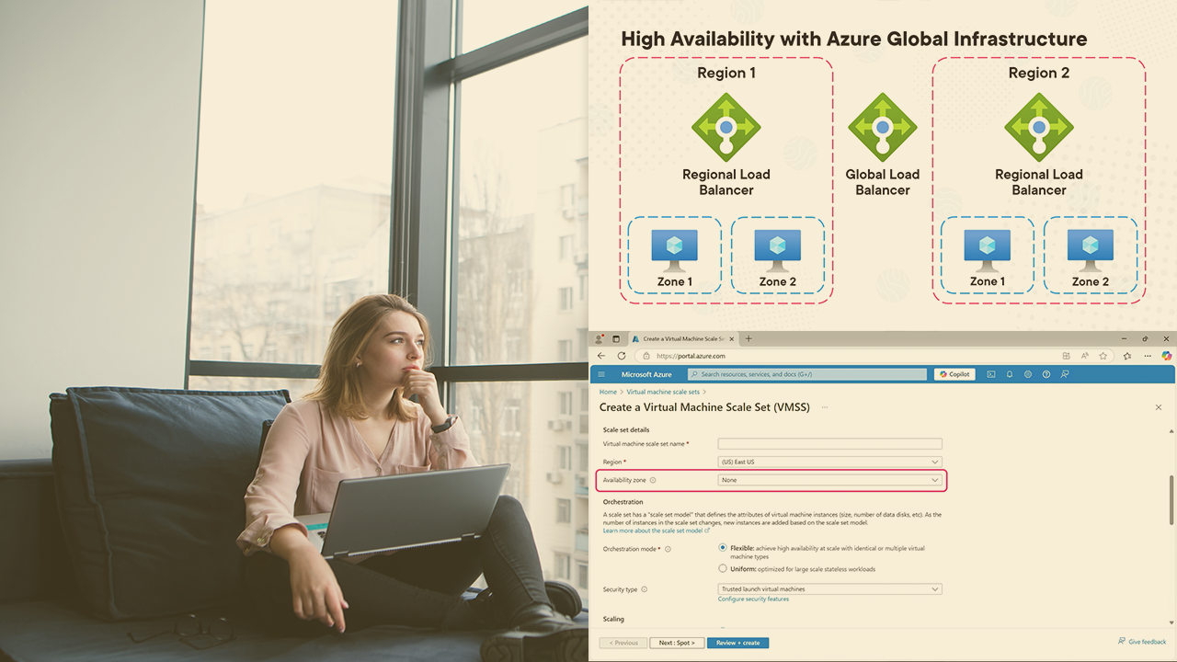
Task: Open the Azure portal hamburger menu
Action: point(601,374)
